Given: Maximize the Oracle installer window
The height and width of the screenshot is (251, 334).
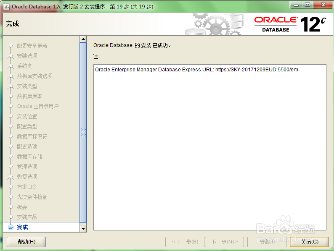Looking at the screenshot, I should click(x=307, y=5).
